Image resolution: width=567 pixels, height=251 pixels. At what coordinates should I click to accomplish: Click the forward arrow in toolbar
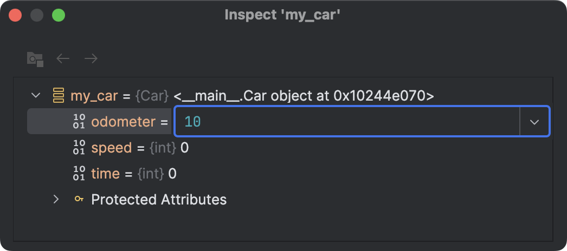click(91, 58)
